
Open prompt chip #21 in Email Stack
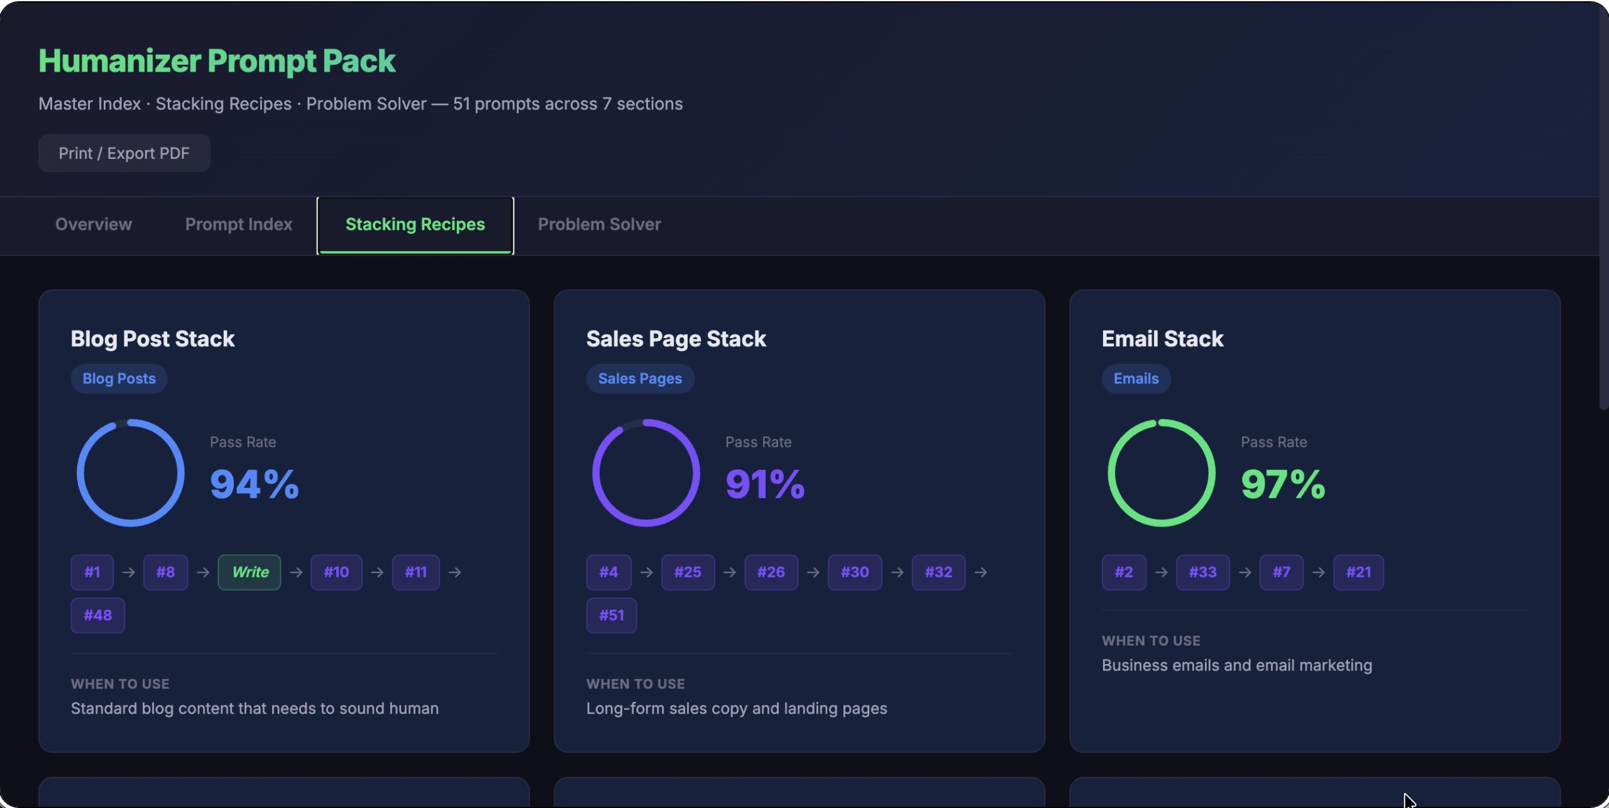click(x=1358, y=572)
